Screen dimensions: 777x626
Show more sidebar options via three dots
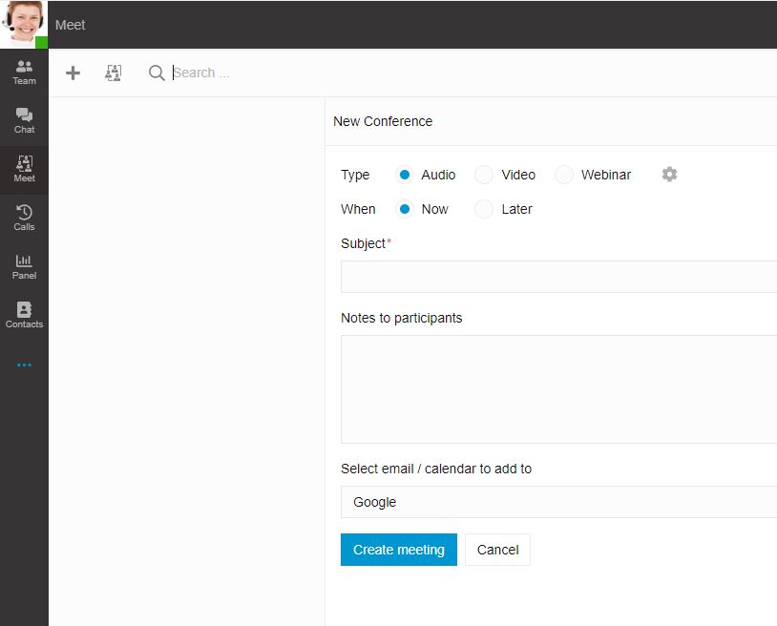point(24,365)
